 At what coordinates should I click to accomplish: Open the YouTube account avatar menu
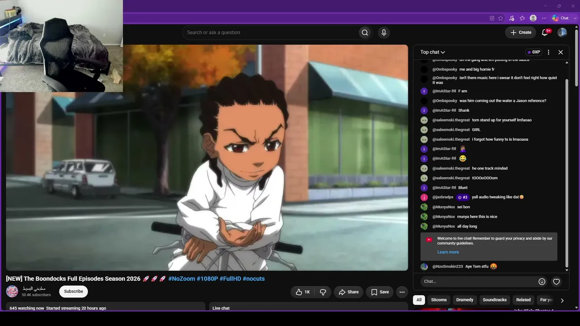[x=562, y=33]
